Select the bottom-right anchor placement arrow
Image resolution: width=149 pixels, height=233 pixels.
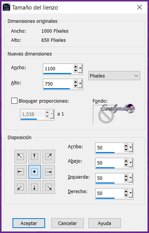coord(49,187)
